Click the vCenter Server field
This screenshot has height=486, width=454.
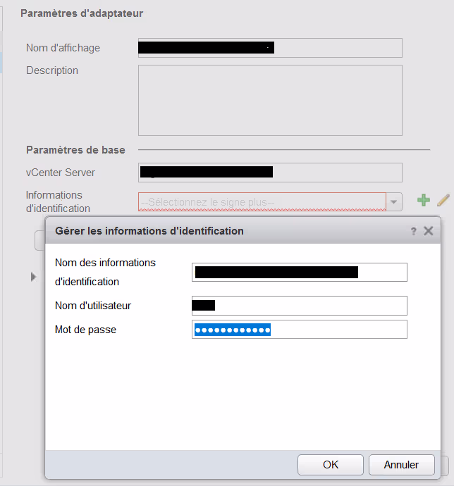pos(269,173)
